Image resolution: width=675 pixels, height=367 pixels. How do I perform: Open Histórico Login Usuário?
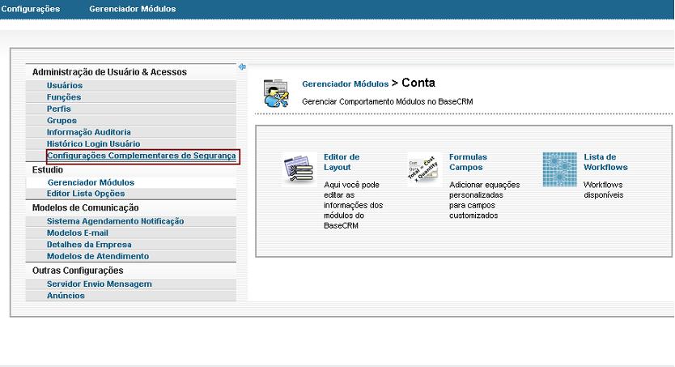pyautogui.click(x=93, y=143)
